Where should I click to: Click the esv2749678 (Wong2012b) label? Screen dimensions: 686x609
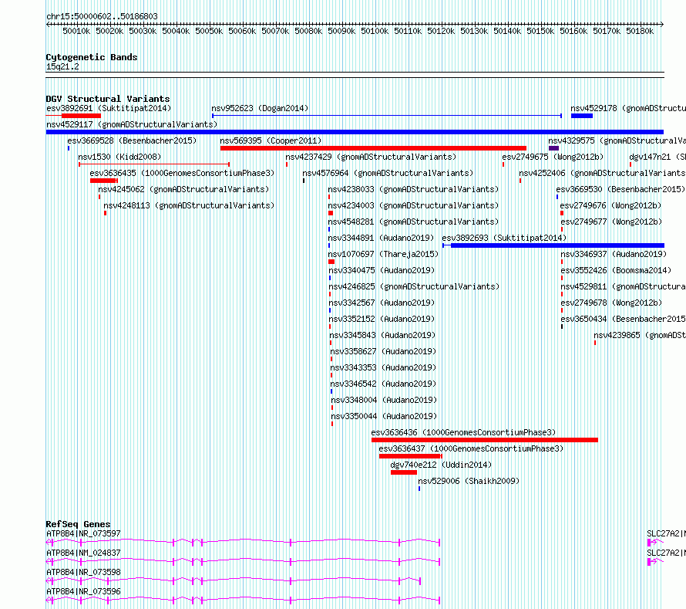pos(611,303)
